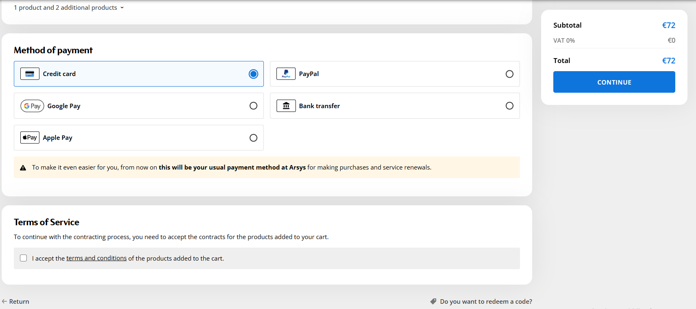This screenshot has height=309, width=696.
Task: Choose the Bank transfer radio button
Action: point(509,106)
